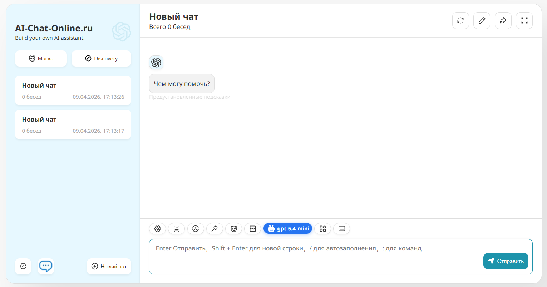Image resolution: width=547 pixels, height=287 pixels.
Task: Click the keyboard shortcuts icon
Action: [341, 229]
